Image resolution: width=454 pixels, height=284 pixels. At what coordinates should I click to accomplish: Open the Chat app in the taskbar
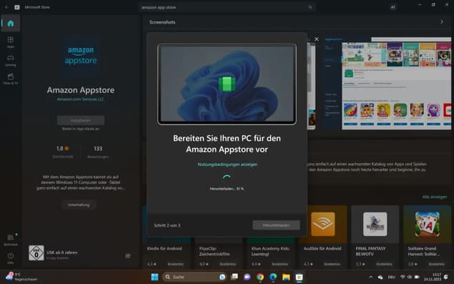click(x=247, y=277)
